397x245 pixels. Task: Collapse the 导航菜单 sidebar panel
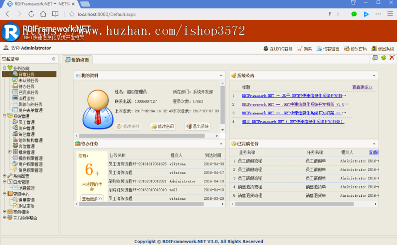pos(54,59)
